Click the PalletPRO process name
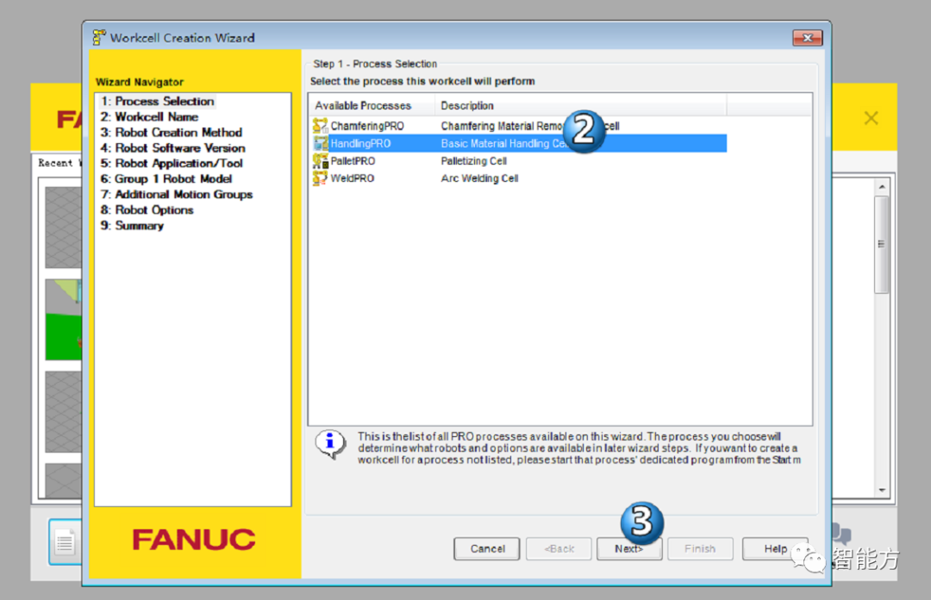 click(353, 161)
